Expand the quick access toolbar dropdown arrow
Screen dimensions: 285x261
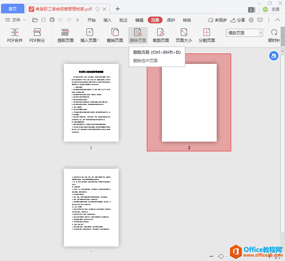click(x=78, y=20)
